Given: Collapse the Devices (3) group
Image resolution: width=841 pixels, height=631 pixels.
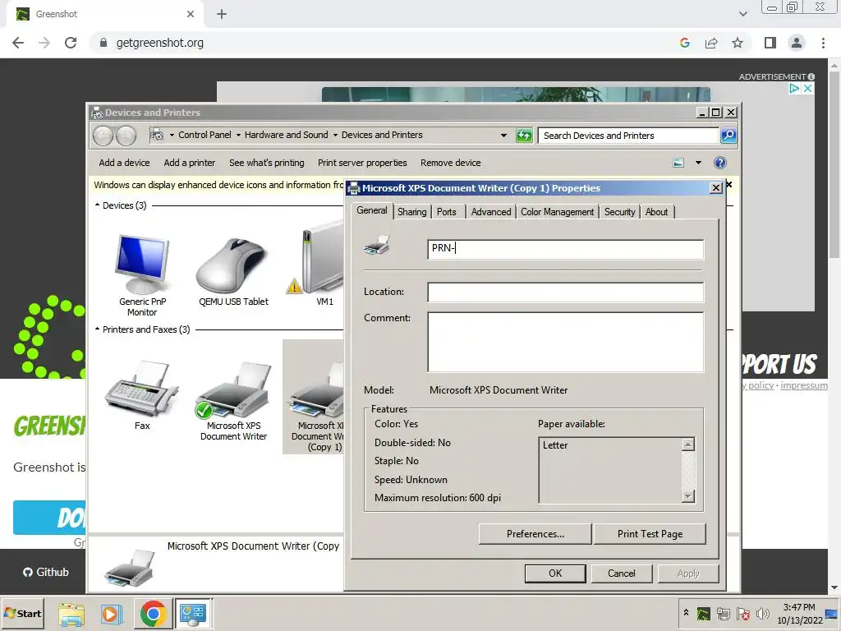Looking at the screenshot, I should [97, 205].
